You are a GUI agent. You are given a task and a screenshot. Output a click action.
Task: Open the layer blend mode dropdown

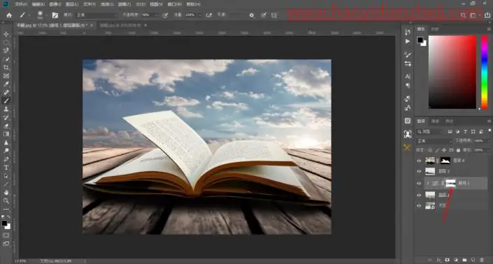point(434,141)
